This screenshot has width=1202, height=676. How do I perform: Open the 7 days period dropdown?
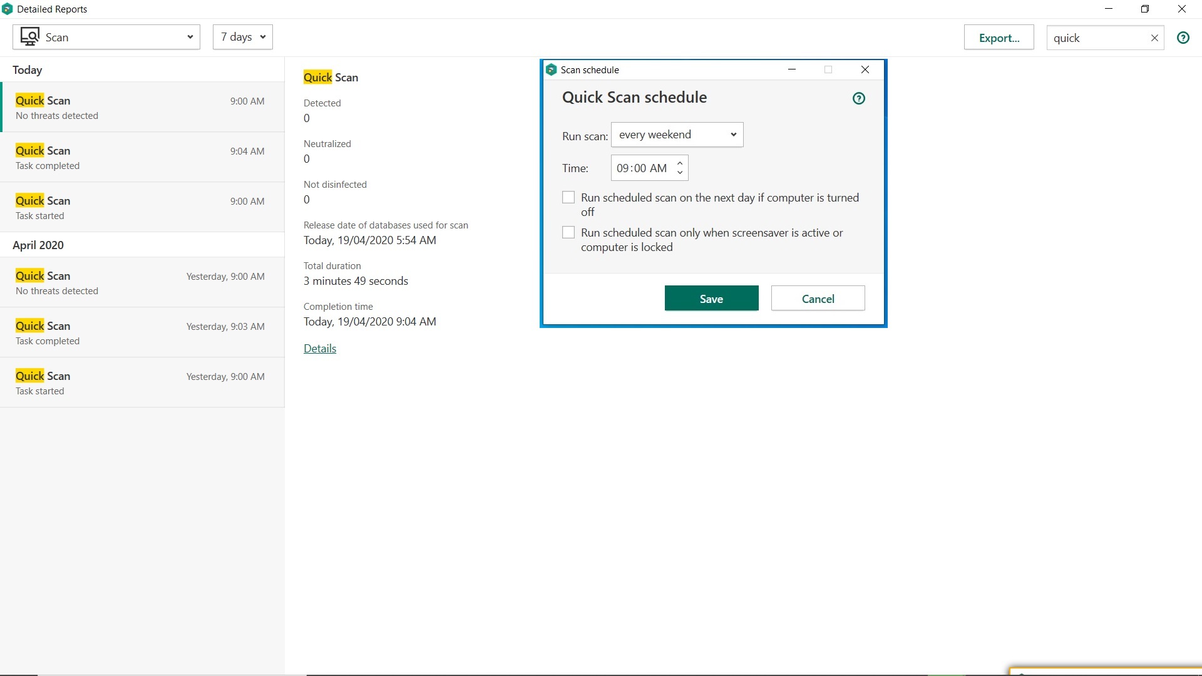coord(242,37)
